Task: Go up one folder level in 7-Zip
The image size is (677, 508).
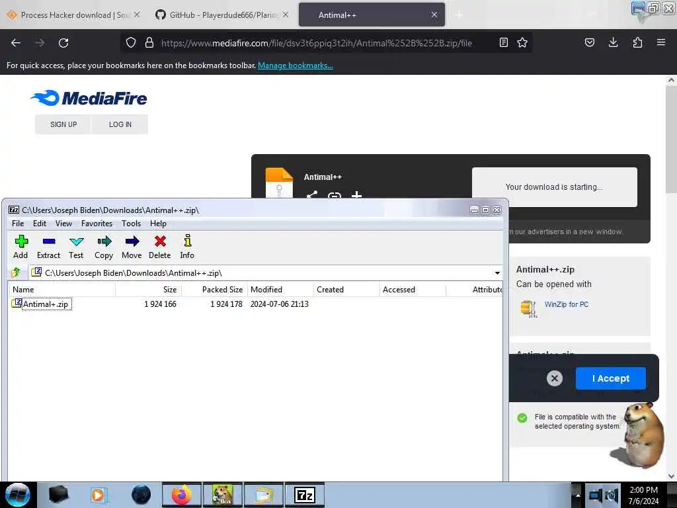Action: [16, 273]
